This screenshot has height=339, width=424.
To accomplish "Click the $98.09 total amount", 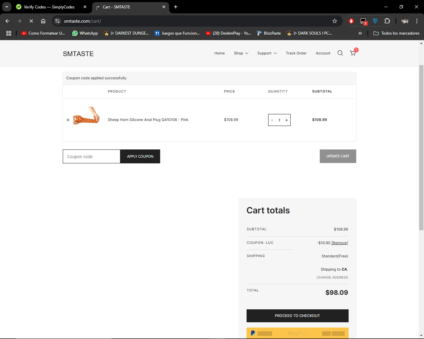I will (337, 293).
